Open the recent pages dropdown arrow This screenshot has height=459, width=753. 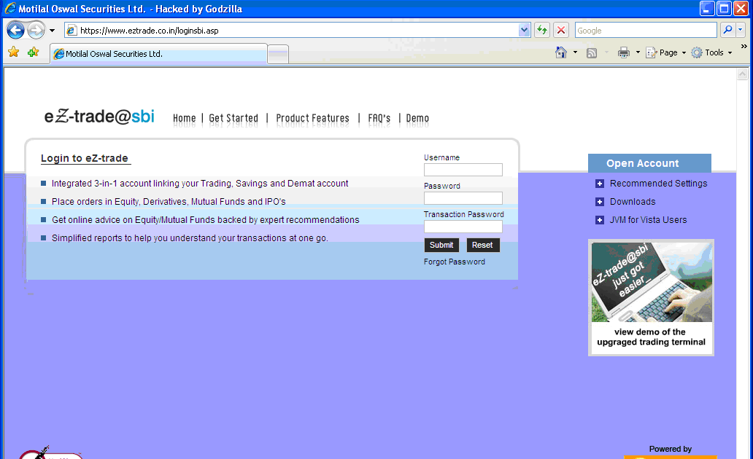(x=52, y=31)
